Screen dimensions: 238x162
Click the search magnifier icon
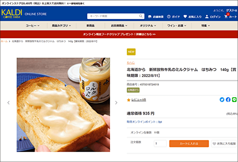click(141, 16)
